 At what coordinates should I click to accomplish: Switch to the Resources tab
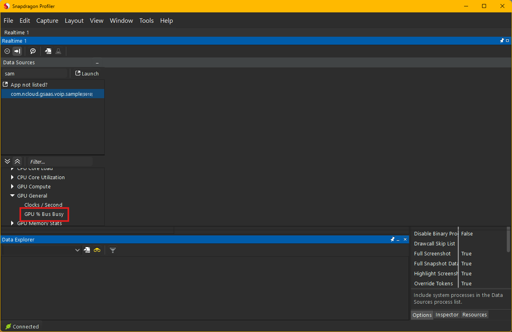tap(474, 315)
